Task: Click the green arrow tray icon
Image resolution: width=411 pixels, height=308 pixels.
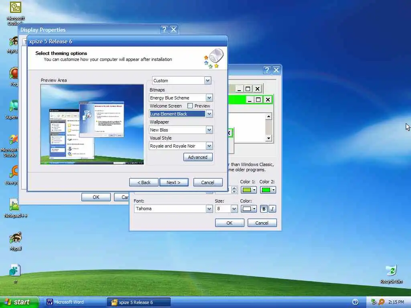Action: click(x=374, y=302)
